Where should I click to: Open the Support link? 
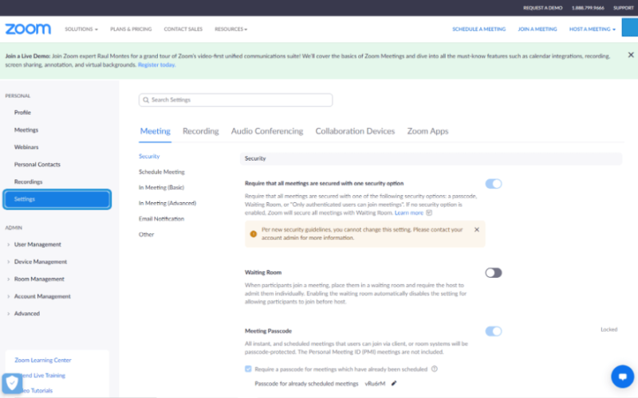[624, 8]
